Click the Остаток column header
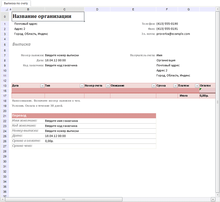Image resolution: width=220 pixels, height=202 pixels. pos(207,86)
